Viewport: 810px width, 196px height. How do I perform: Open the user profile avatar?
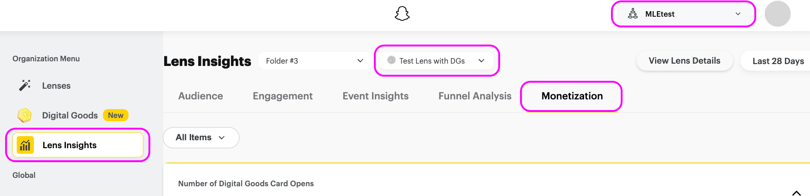[778, 14]
